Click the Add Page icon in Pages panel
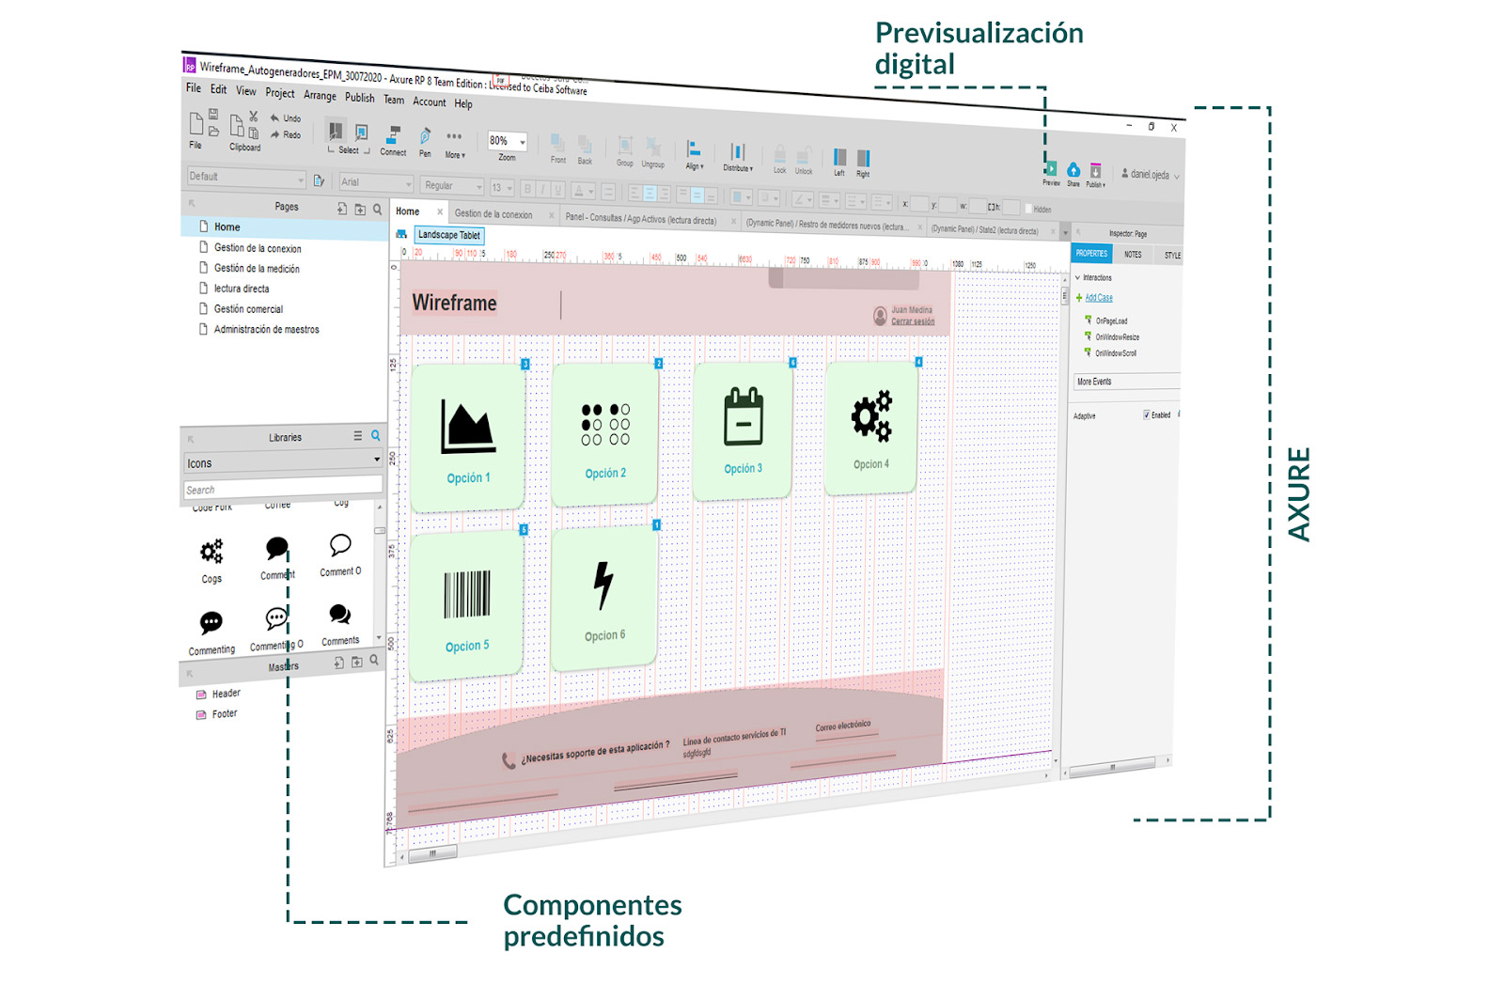This screenshot has width=1504, height=984. coord(342,209)
